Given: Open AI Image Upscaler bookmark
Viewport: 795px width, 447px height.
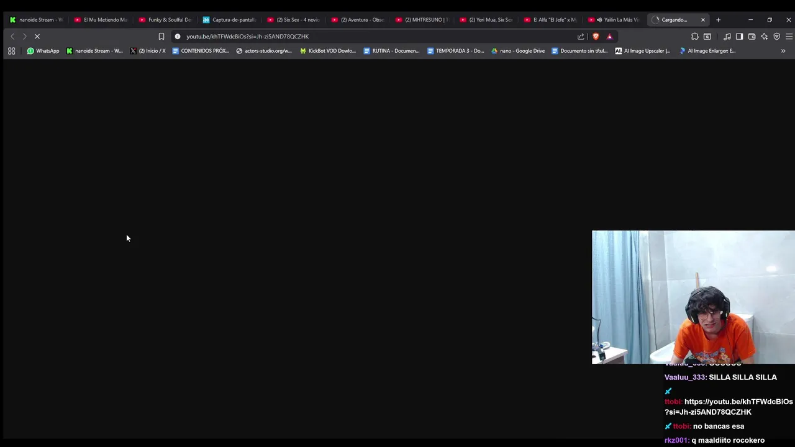Looking at the screenshot, I should pyautogui.click(x=643, y=51).
